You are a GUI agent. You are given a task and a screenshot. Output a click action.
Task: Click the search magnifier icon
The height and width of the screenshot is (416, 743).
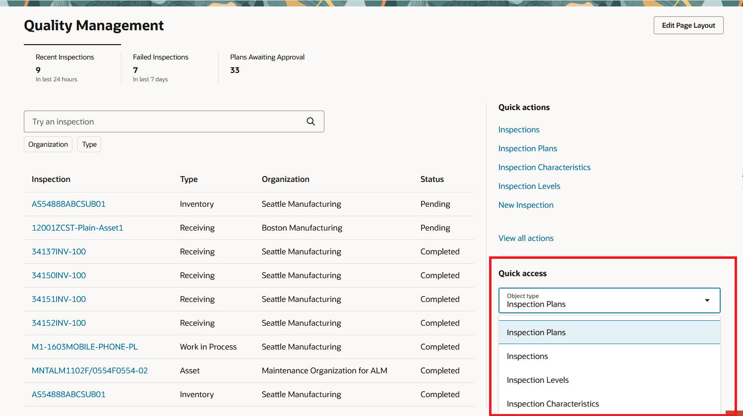tap(310, 121)
